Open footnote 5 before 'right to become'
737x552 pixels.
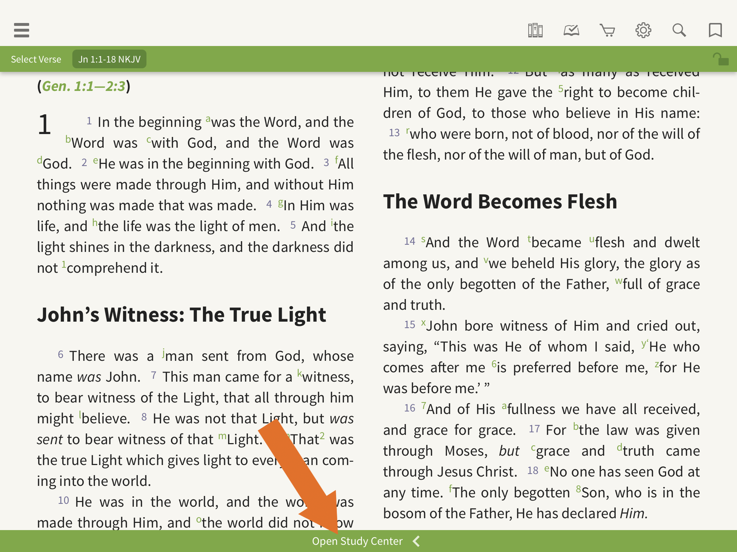tap(560, 88)
